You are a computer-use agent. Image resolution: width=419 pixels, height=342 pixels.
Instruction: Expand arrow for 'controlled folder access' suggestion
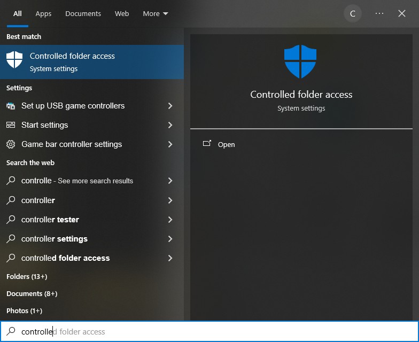click(x=170, y=258)
